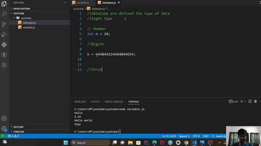Open Explorer's more actions ellipsis
The height and width of the screenshot is (146, 261).
click(65, 3)
